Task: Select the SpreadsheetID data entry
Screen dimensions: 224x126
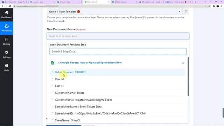Action: click(x=117, y=113)
